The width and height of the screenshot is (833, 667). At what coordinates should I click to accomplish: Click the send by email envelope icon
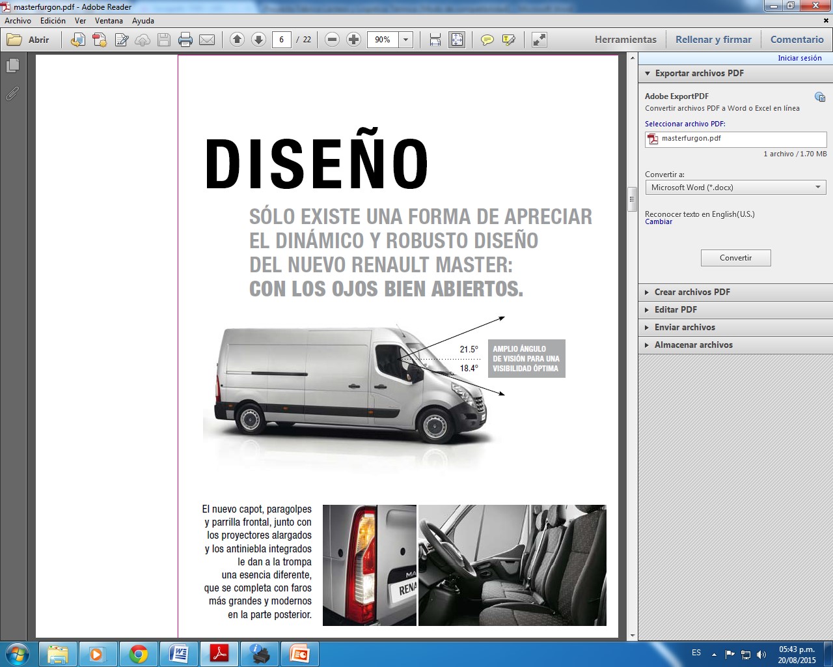207,40
